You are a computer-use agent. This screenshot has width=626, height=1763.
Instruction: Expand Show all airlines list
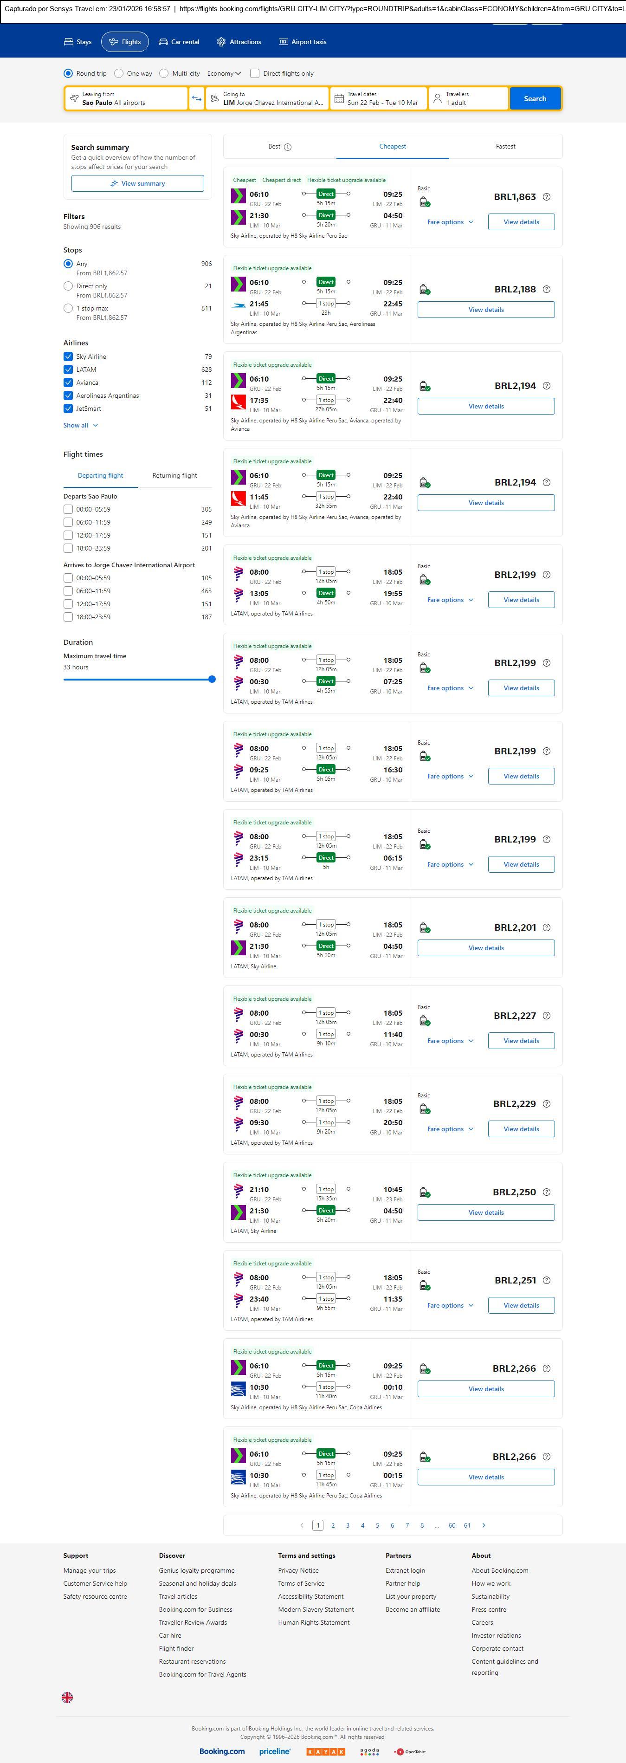(81, 425)
